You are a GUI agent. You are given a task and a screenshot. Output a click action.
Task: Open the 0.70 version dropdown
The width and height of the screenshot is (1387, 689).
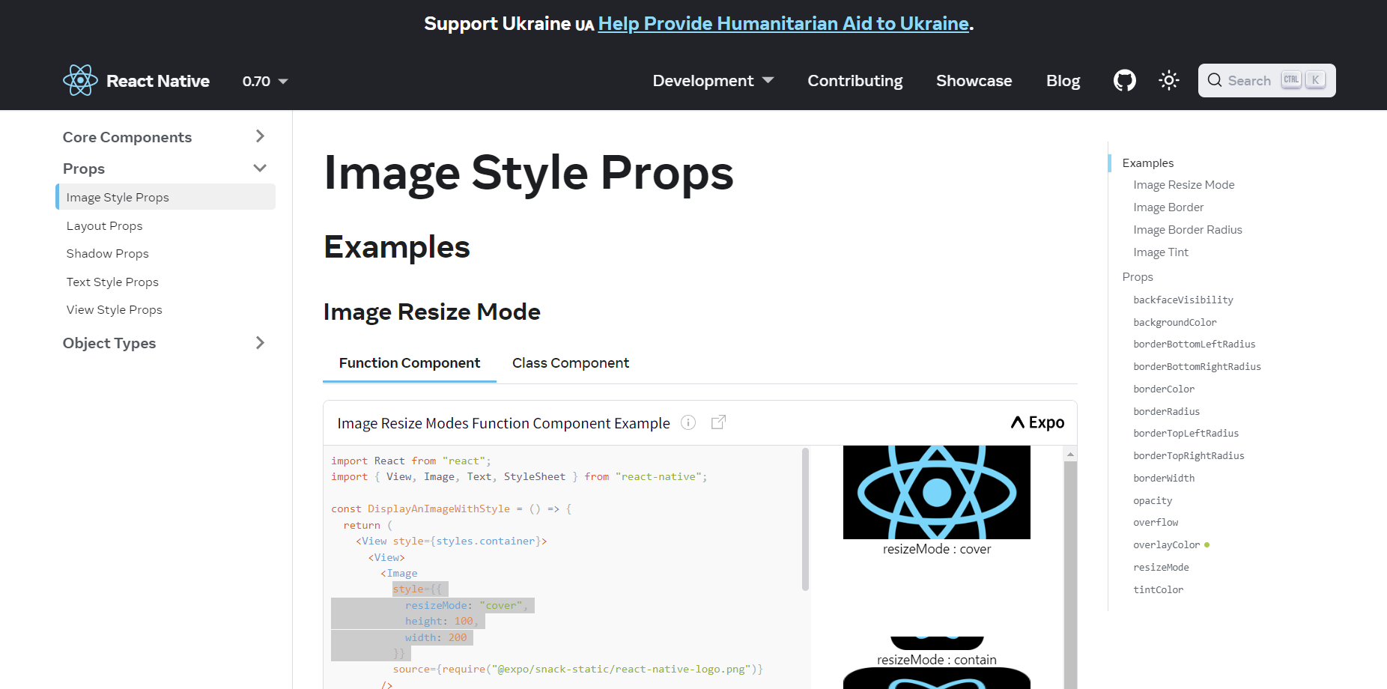(265, 81)
